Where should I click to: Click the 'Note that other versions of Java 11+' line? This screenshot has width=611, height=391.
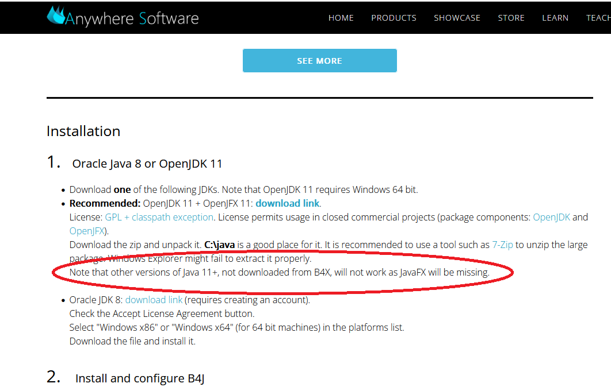click(x=280, y=272)
